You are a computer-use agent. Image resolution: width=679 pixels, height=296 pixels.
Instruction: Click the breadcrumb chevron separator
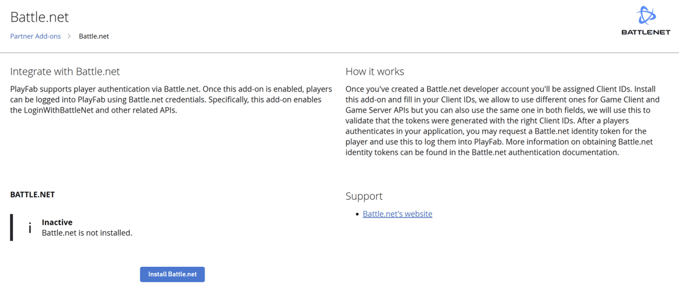(70, 36)
